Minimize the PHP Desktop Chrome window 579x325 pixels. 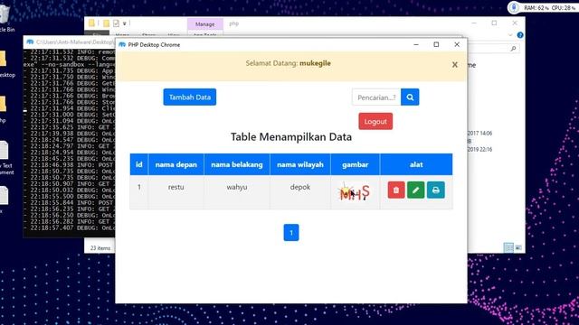(x=416, y=44)
